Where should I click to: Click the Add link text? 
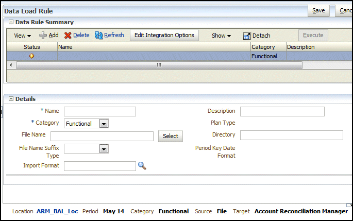pyautogui.click(x=54, y=35)
